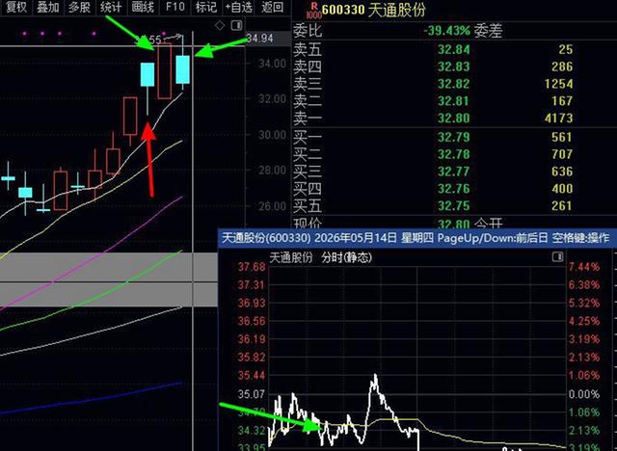Open the F10 company info page

(x=175, y=7)
